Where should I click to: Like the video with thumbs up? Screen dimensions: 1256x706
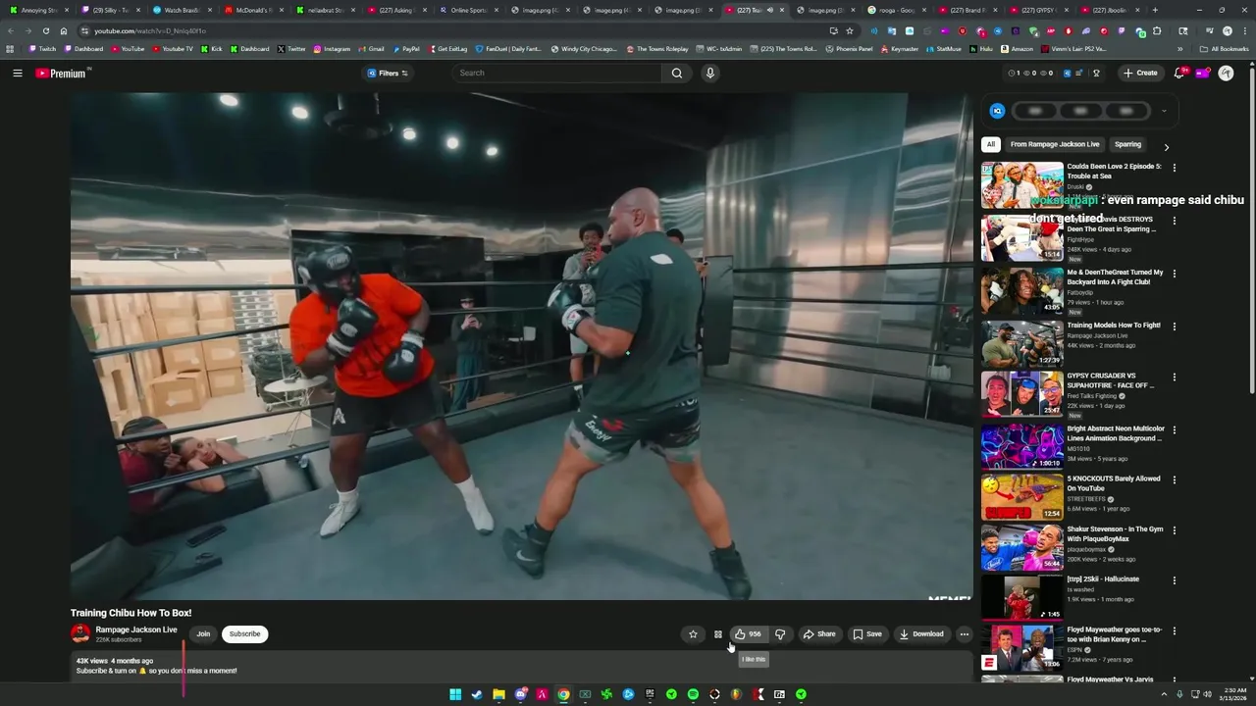748,634
